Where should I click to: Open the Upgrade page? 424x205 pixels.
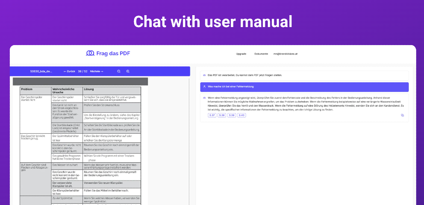click(241, 54)
